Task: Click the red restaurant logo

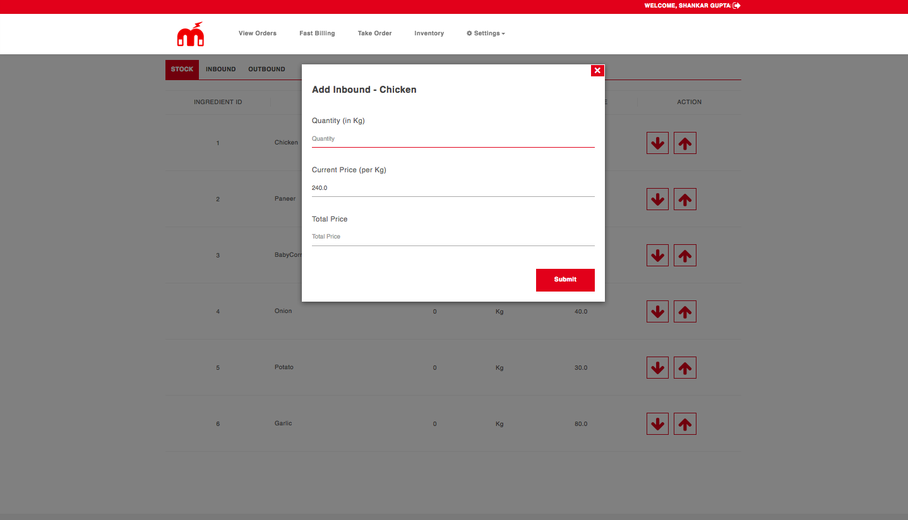Action: (190, 34)
